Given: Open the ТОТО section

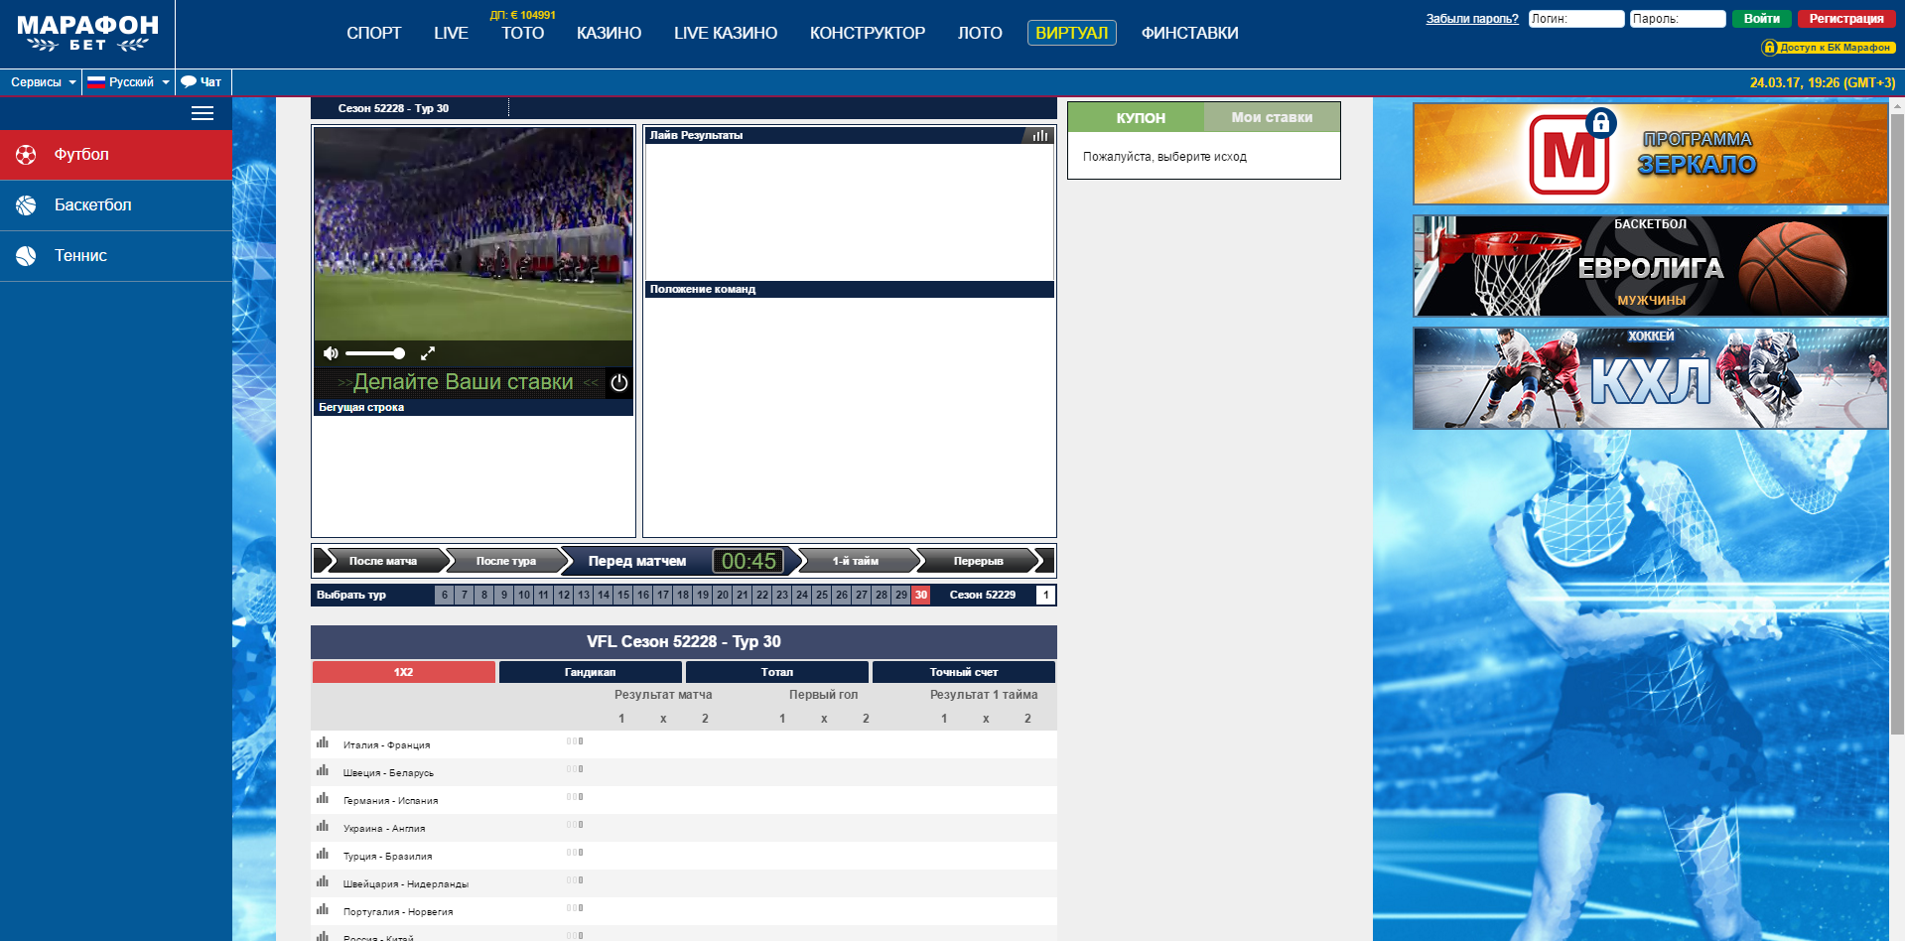Looking at the screenshot, I should tap(522, 33).
